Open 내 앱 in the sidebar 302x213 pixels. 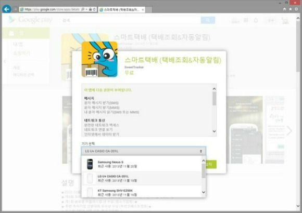point(18,44)
